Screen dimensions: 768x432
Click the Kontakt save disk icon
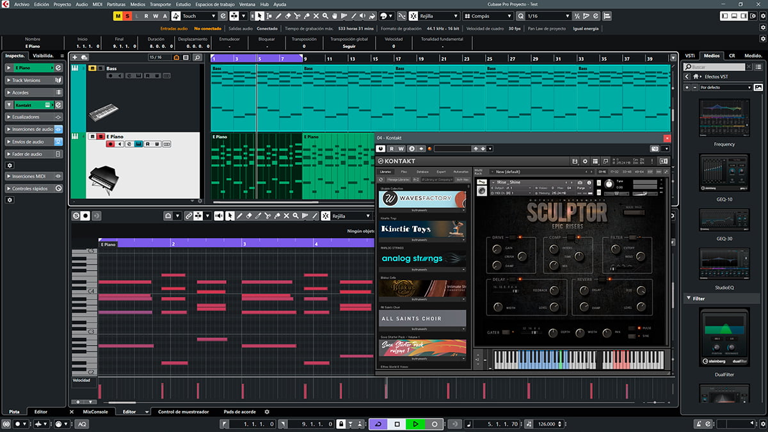click(575, 161)
